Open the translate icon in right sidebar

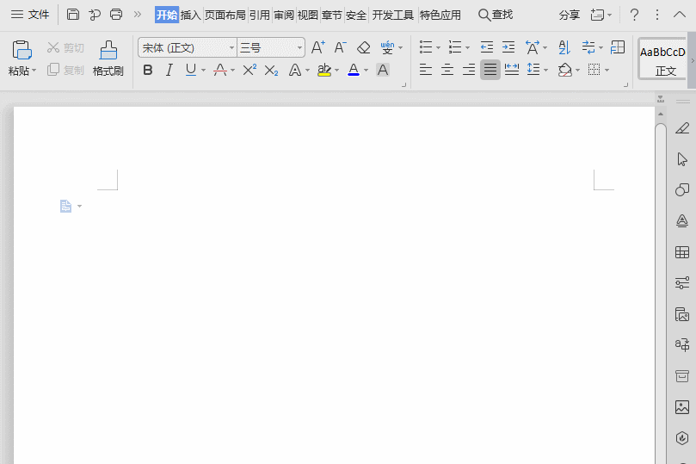coord(682,344)
